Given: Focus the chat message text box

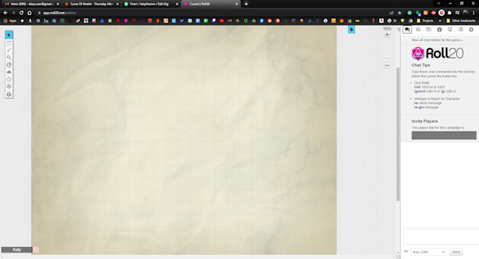Looking at the screenshot, I should coord(441,237).
